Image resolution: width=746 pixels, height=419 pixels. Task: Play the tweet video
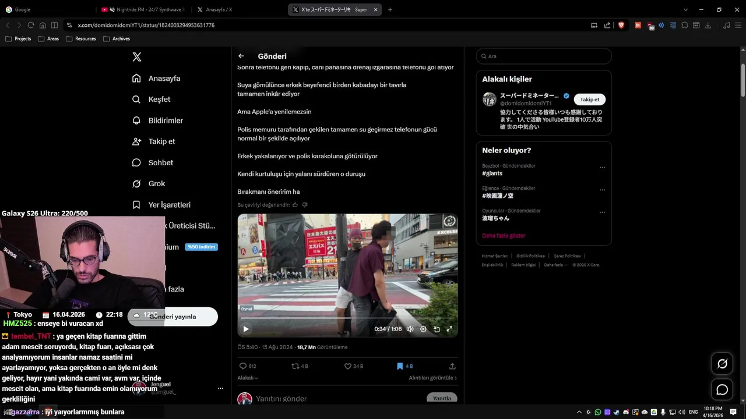[x=246, y=329]
